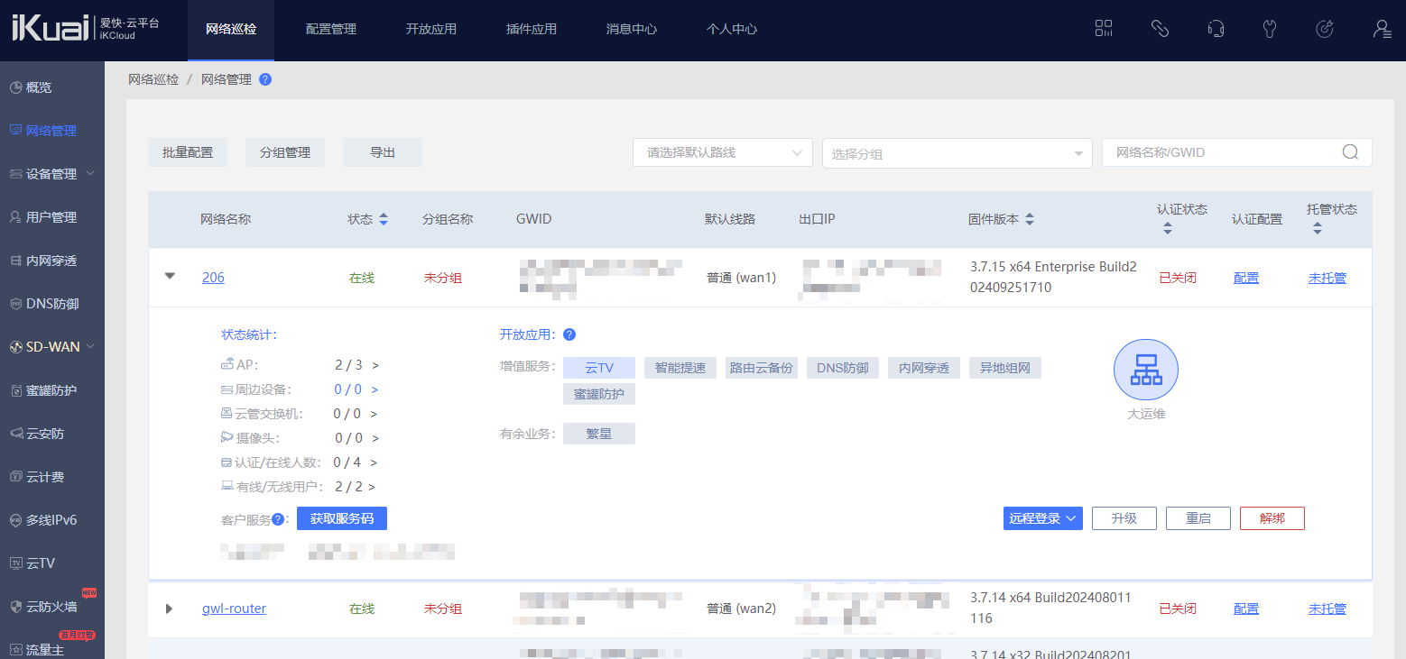Click the QR code icon in header
Image resolution: width=1406 pixels, height=659 pixels.
(x=1104, y=29)
